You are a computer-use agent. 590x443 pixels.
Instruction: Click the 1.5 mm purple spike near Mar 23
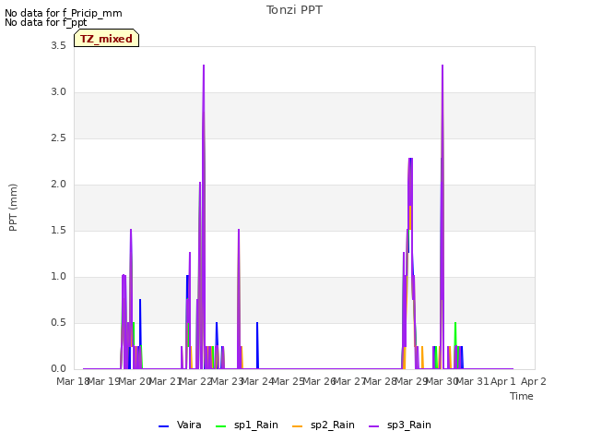click(x=239, y=230)
